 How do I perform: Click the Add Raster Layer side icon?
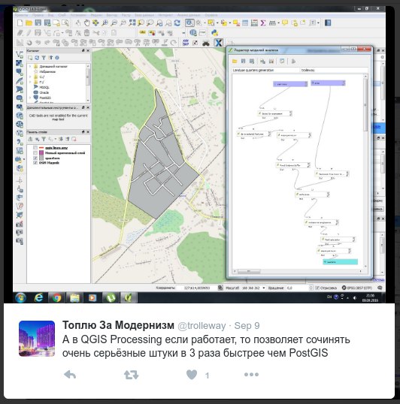[x=20, y=63]
